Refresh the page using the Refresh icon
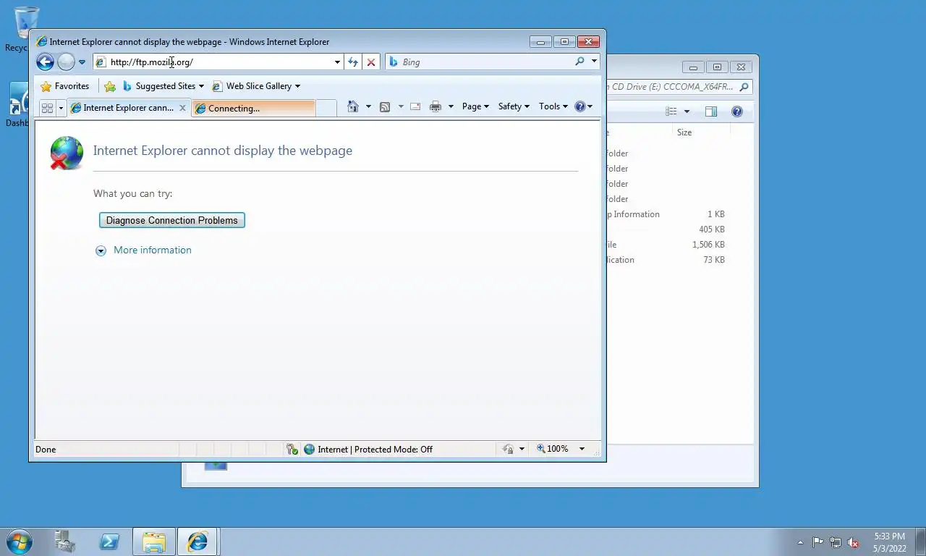926x556 pixels. point(352,62)
